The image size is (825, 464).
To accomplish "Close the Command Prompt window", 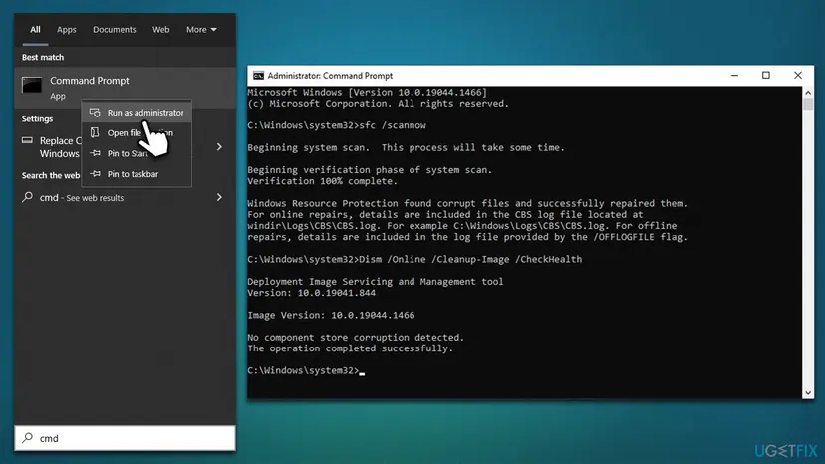I will [798, 76].
